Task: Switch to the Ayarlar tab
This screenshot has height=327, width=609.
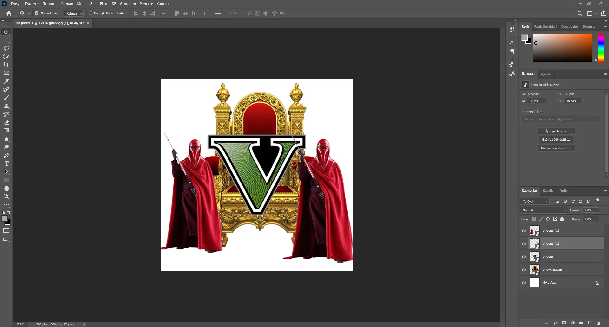Action: coord(546,74)
